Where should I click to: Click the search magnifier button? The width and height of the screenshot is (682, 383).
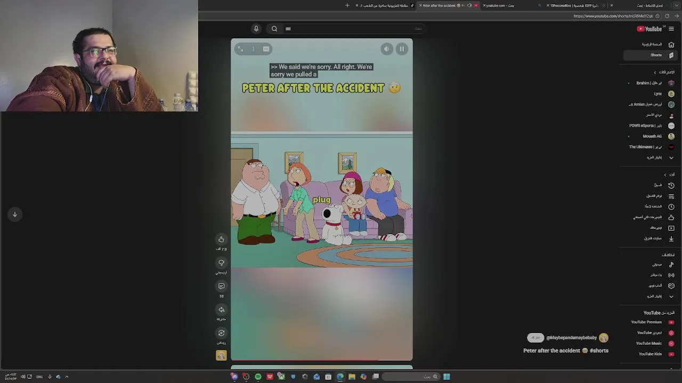coord(274,29)
